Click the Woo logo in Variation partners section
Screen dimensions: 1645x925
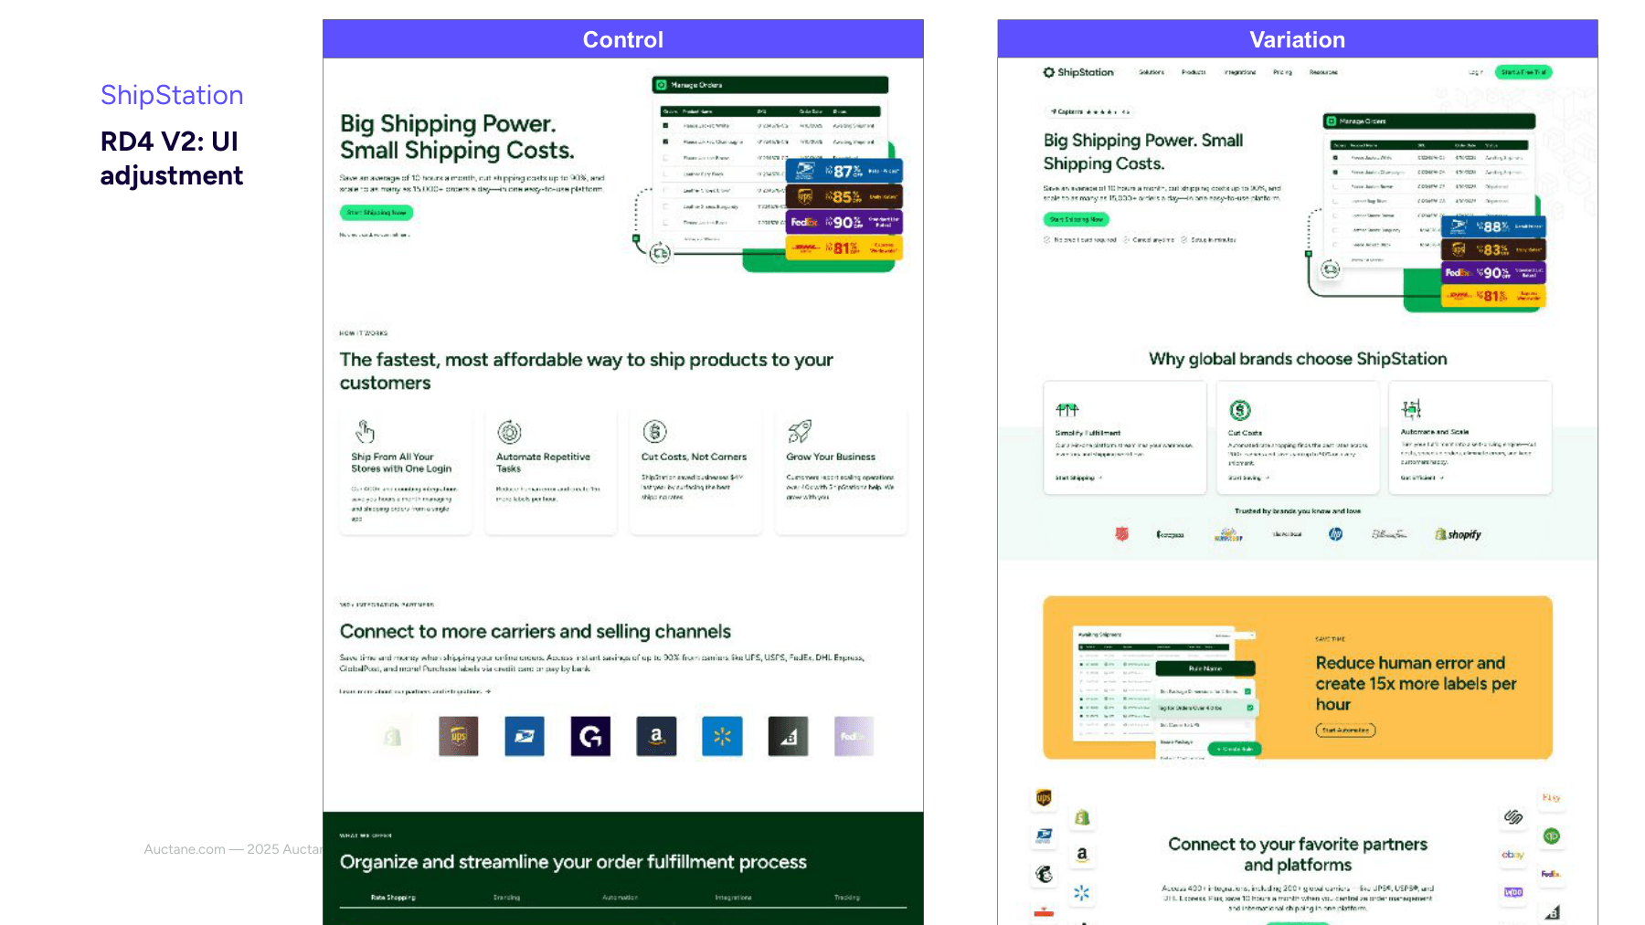tap(1513, 892)
